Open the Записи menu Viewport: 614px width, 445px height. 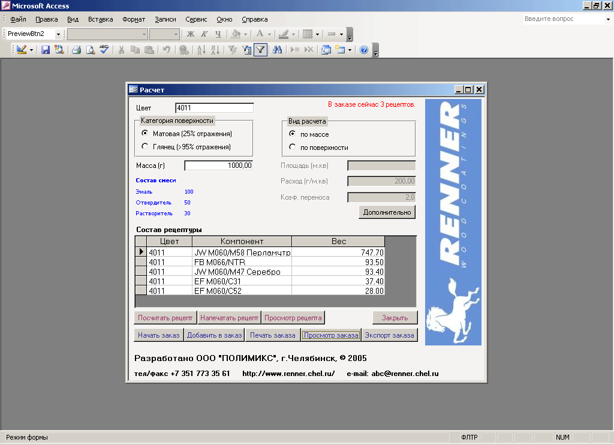pos(165,19)
